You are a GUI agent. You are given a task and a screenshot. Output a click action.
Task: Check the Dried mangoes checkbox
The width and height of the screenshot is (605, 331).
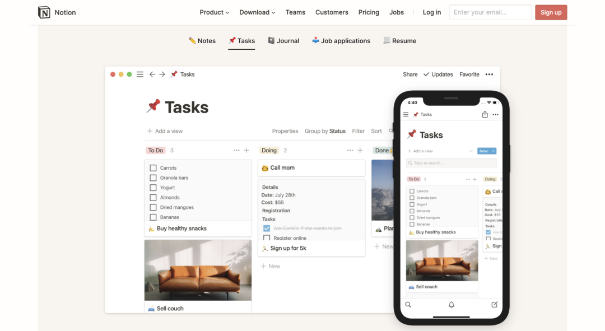point(153,208)
